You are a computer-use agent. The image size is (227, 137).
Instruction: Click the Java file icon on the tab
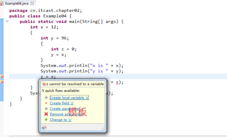click(x=2, y=4)
